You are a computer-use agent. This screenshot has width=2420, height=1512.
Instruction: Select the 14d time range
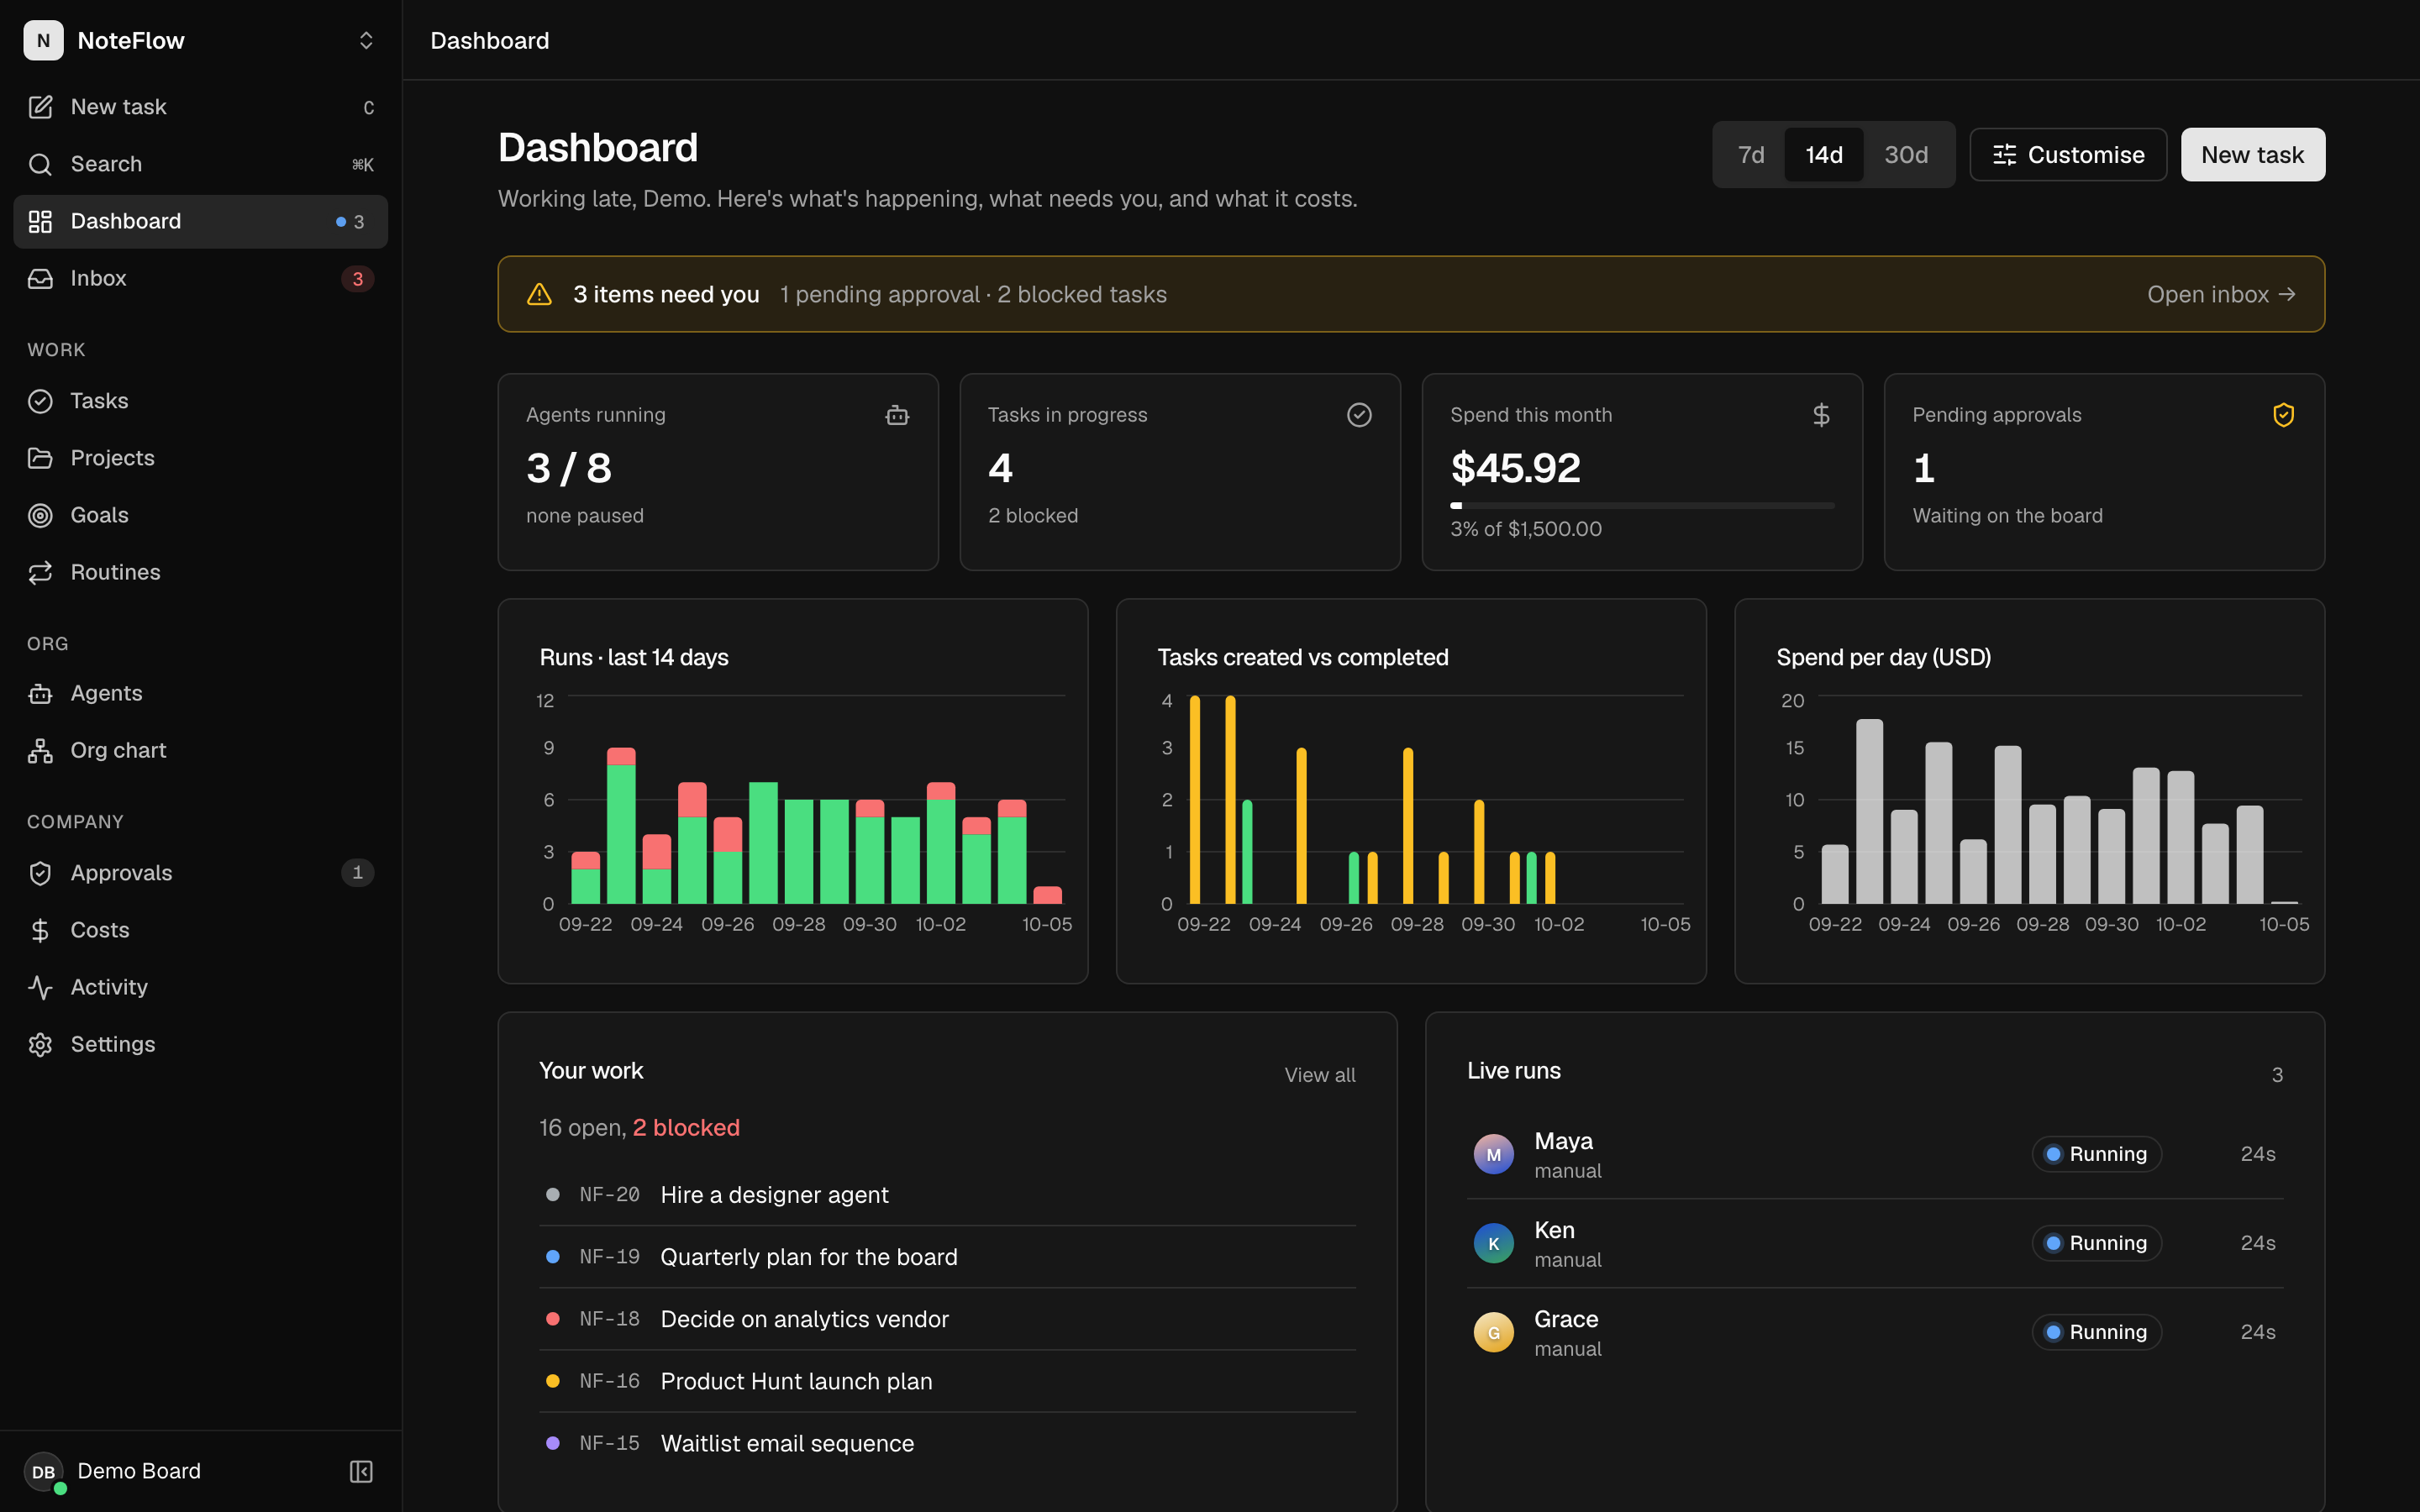point(1824,155)
